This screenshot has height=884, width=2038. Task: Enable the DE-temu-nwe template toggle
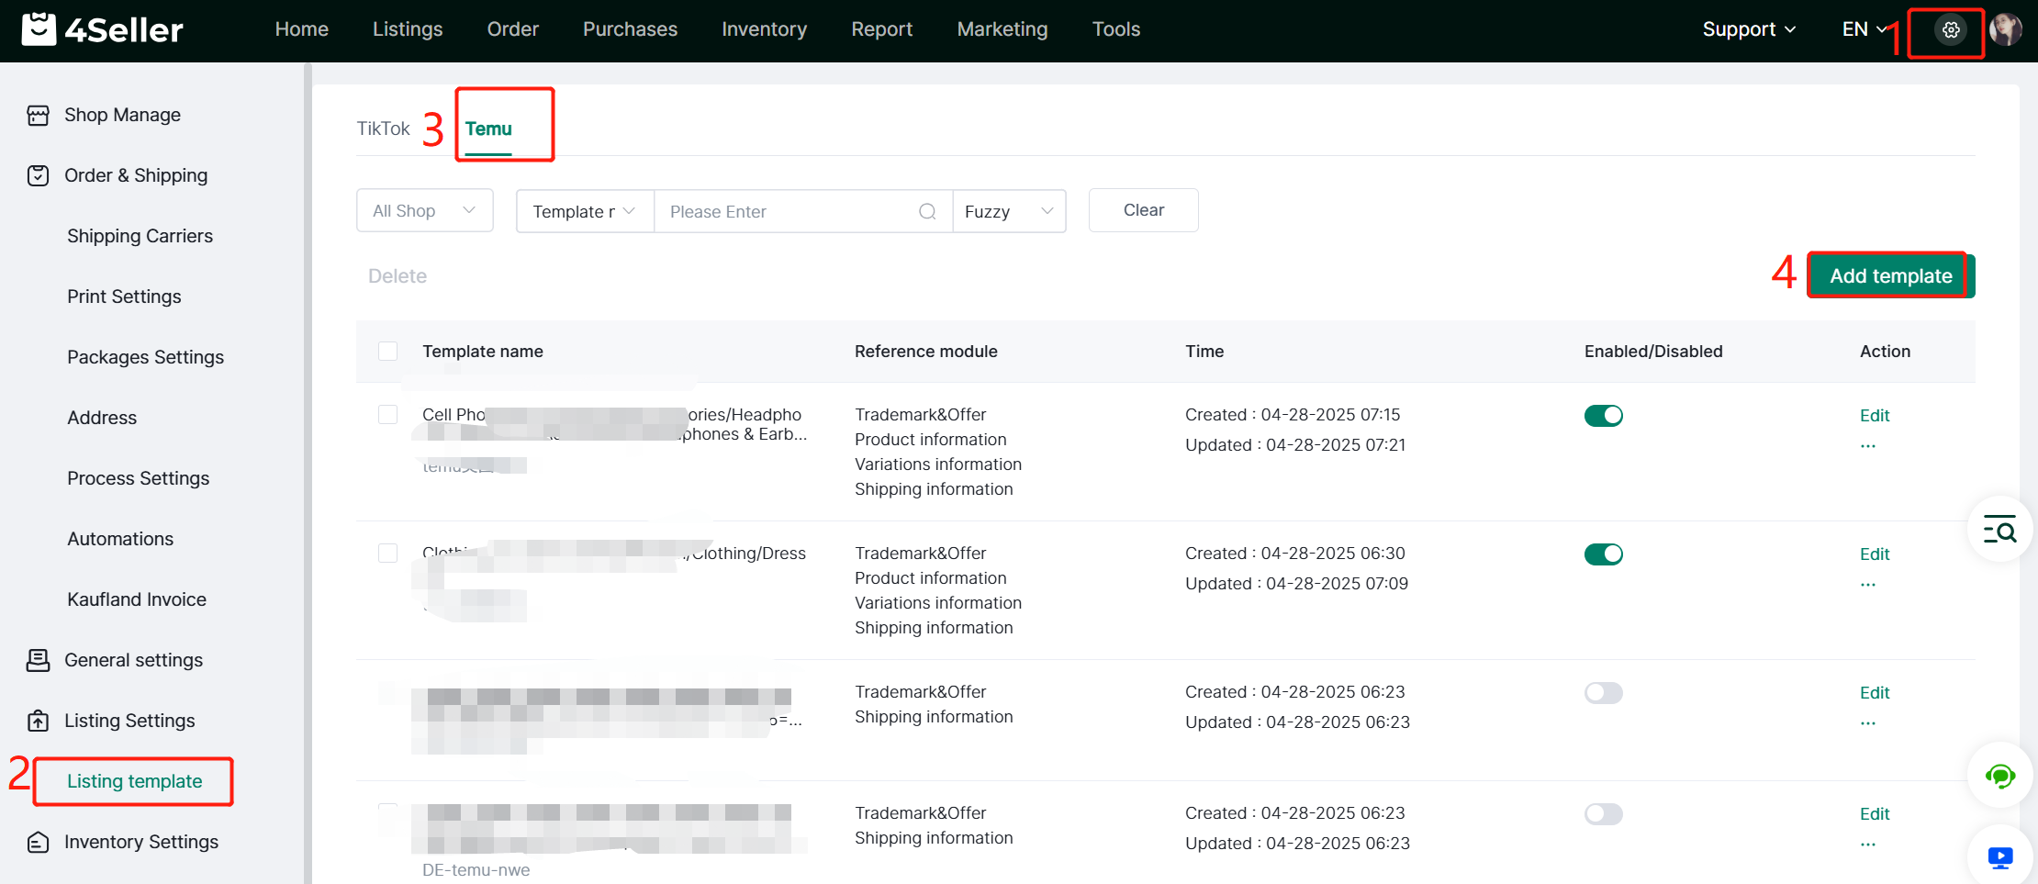point(1604,814)
